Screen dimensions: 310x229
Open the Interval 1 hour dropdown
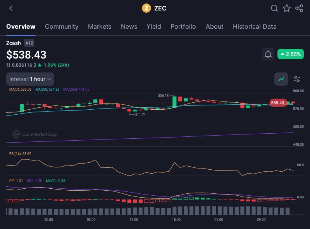(x=30, y=79)
